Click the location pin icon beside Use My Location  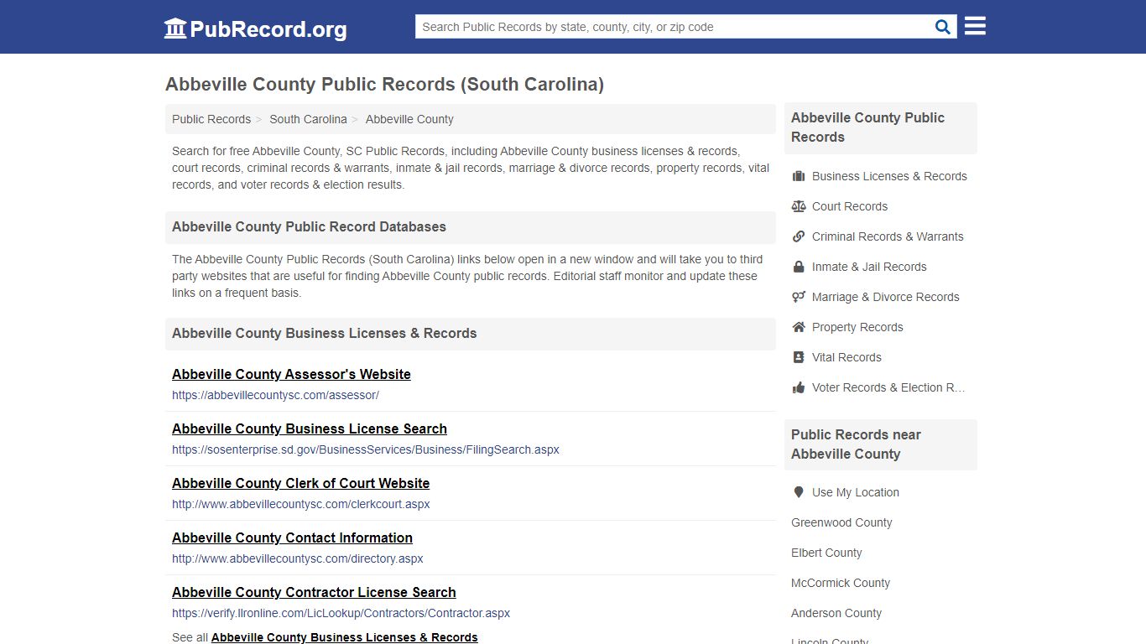(x=799, y=492)
